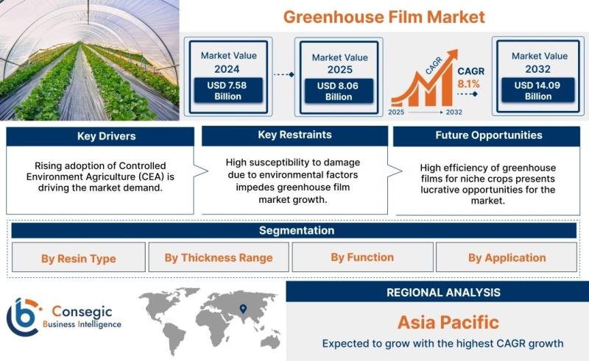The image size is (589, 361).
Task: Click the dotted arrow below CAGR 8.1%
Action: coord(468,94)
